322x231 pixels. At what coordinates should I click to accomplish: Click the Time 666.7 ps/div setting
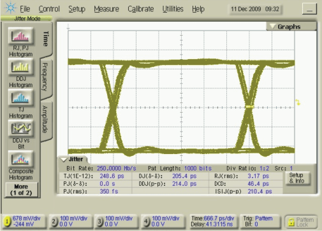click(212, 218)
